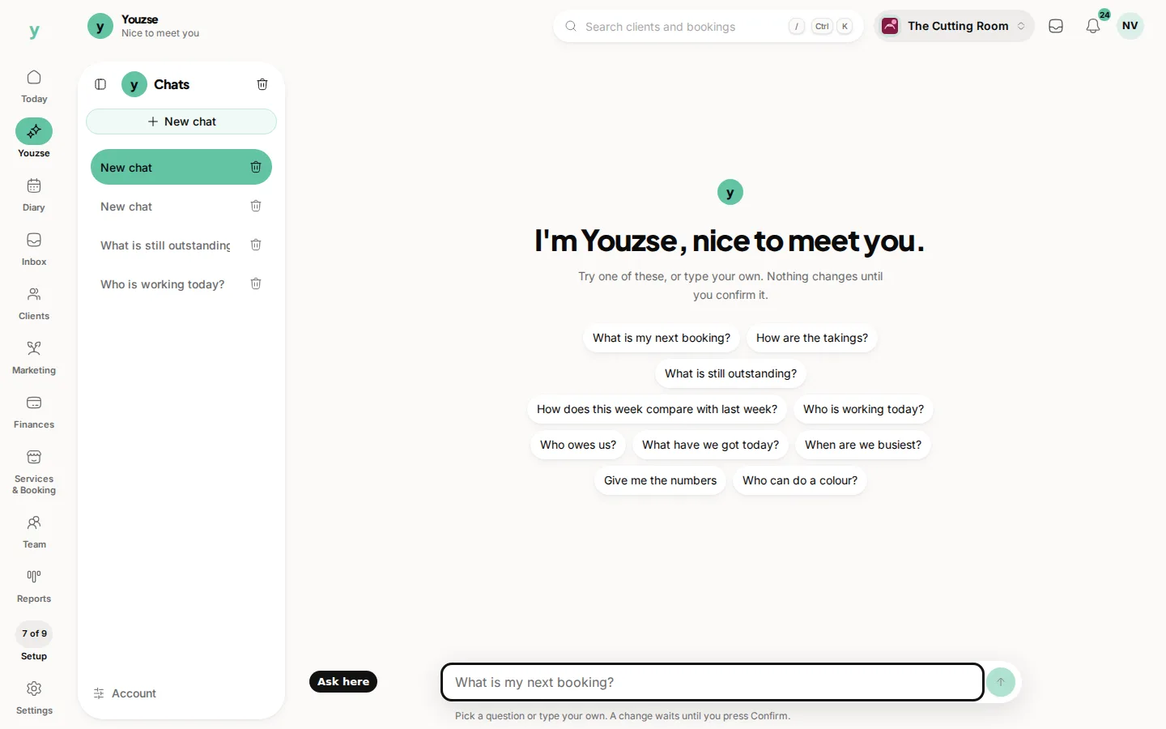1166x729 pixels.
Task: Delete the 'Who is working today?' chat
Action: pos(256,283)
